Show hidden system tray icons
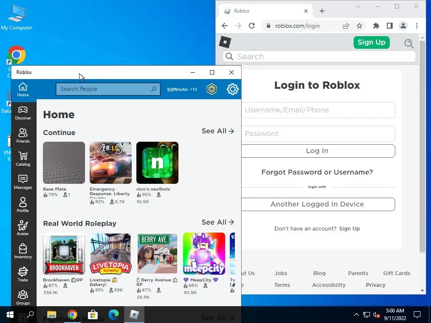This screenshot has width=431, height=323. 356,315
